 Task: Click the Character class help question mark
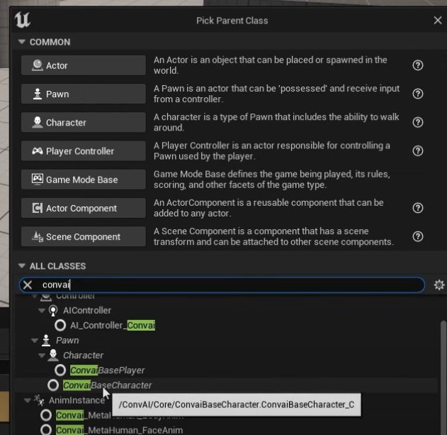(417, 122)
